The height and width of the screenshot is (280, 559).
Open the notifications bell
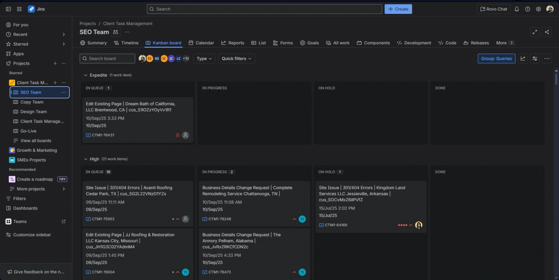pos(516,9)
